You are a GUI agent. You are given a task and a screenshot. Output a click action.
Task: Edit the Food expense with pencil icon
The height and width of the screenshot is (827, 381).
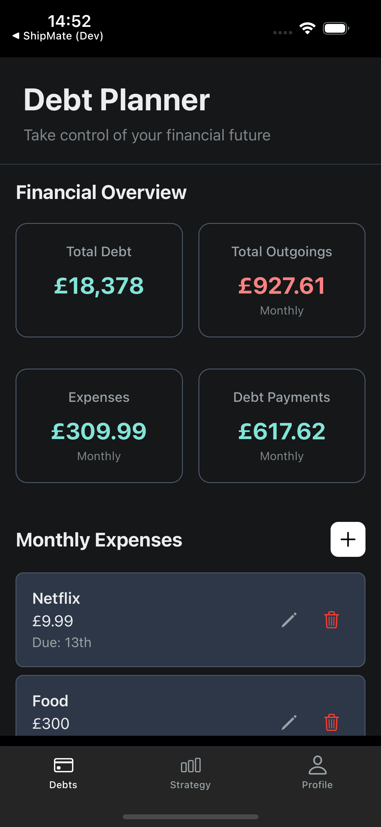click(x=289, y=722)
